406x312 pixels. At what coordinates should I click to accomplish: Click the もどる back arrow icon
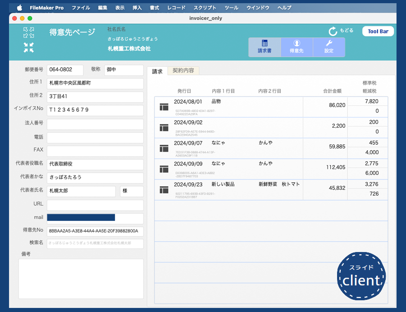[333, 31]
